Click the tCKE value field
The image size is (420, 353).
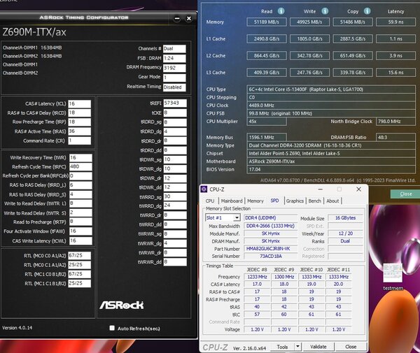(x=175, y=113)
